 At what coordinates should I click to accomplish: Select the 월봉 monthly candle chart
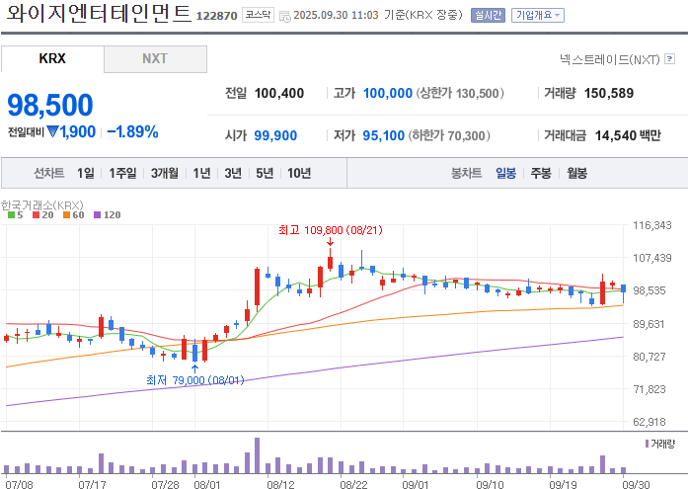(576, 173)
